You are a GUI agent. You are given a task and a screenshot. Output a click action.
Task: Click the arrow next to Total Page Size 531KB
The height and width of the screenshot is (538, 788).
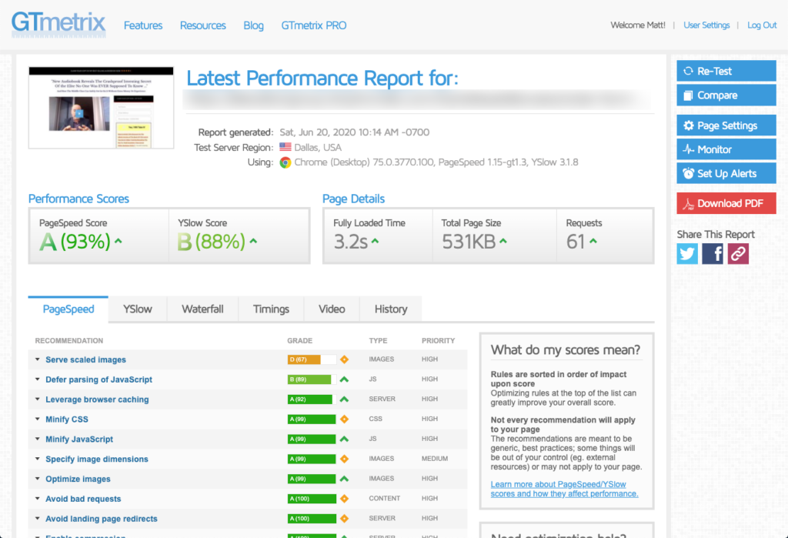click(503, 242)
